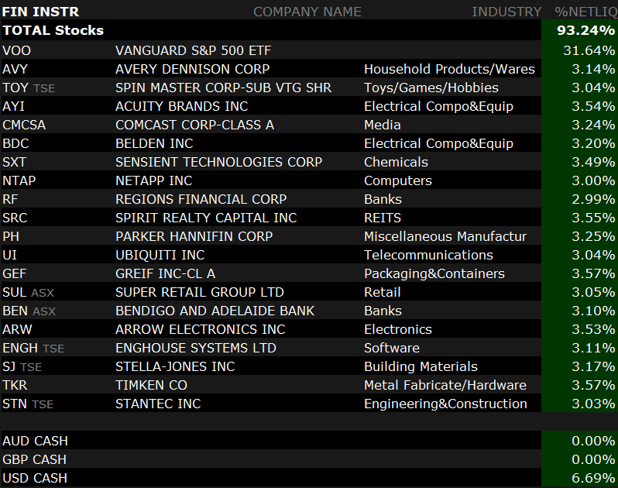The image size is (618, 488).
Task: Select the SUL ASX ticker
Action: [28, 292]
